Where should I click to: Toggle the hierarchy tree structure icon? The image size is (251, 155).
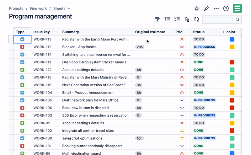tap(187, 19)
